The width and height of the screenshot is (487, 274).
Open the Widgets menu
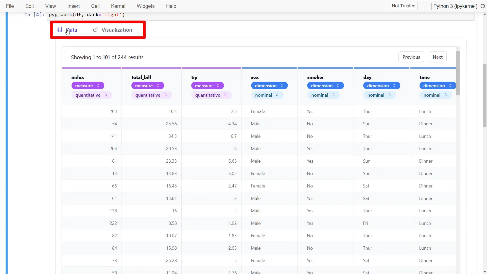146,6
